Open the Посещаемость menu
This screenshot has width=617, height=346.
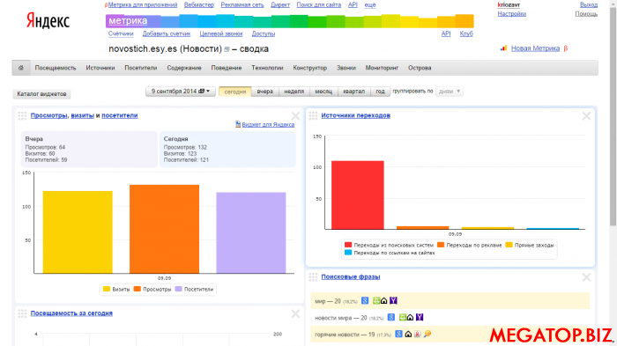tap(56, 68)
